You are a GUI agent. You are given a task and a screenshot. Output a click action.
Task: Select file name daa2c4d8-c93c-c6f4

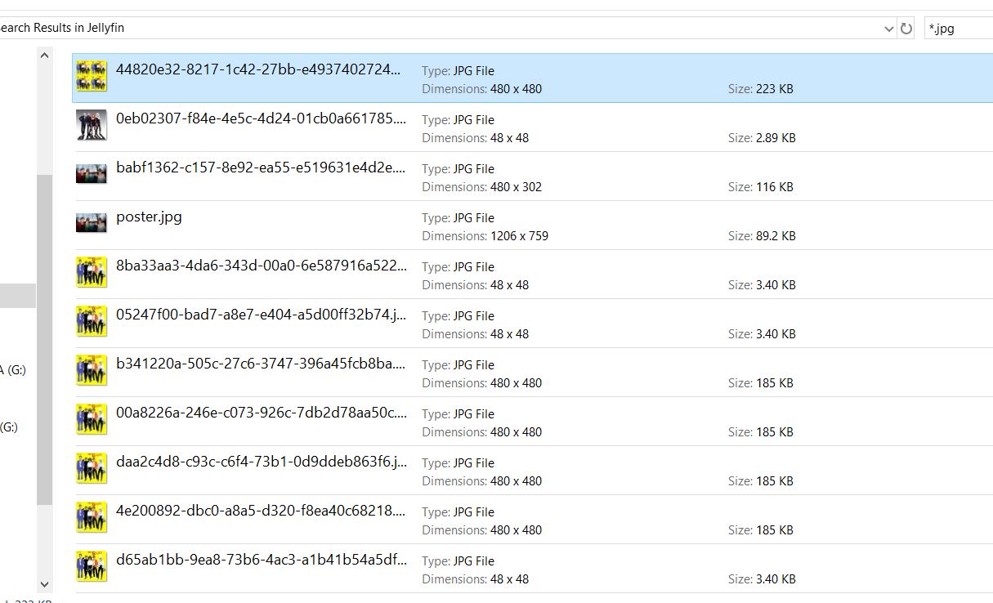[x=261, y=462]
